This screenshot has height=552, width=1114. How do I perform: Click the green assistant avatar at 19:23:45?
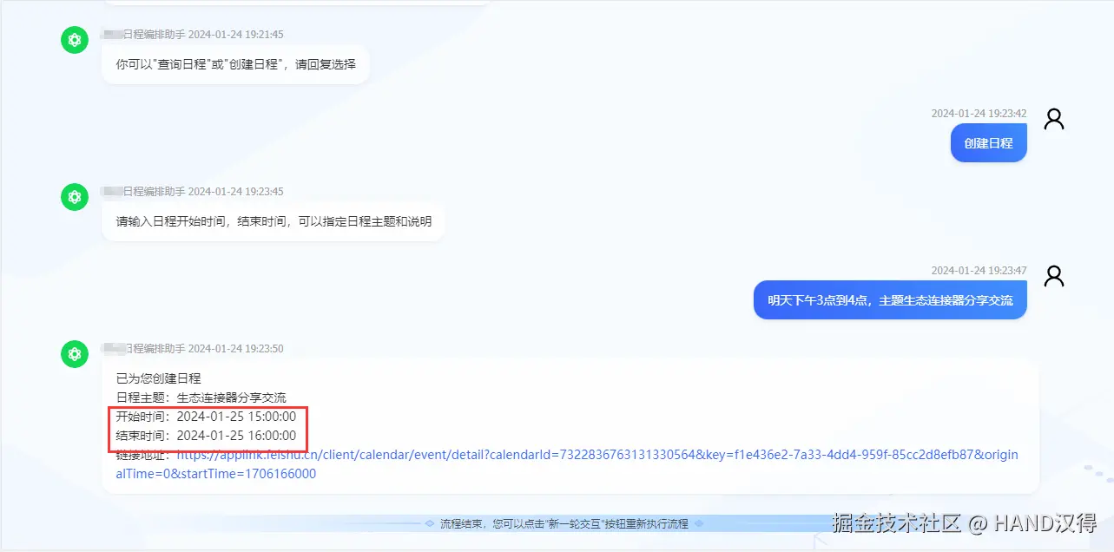75,196
